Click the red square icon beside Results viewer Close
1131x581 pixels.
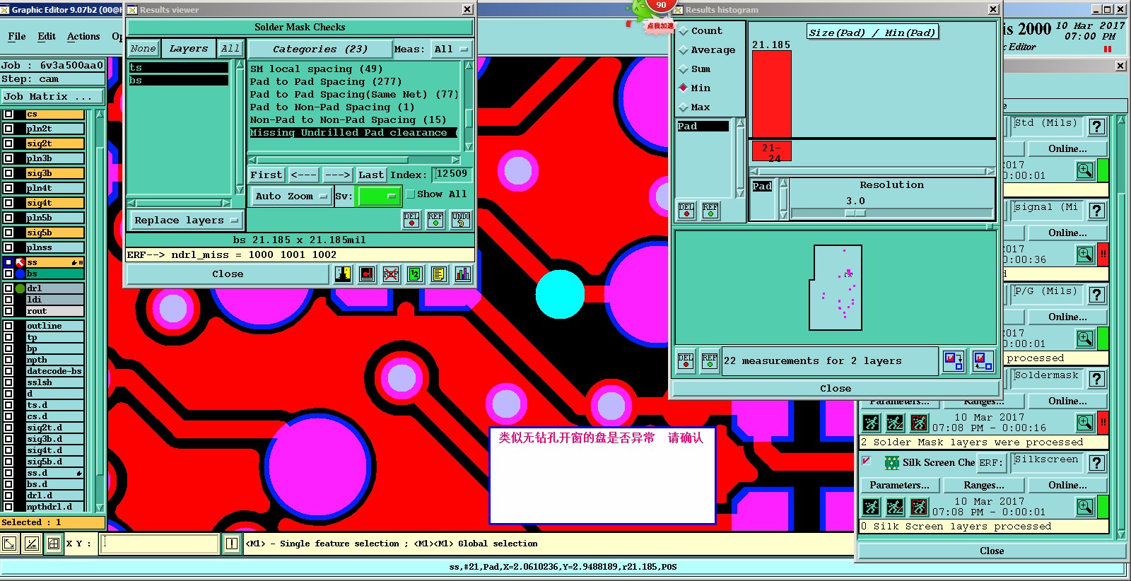tap(367, 274)
